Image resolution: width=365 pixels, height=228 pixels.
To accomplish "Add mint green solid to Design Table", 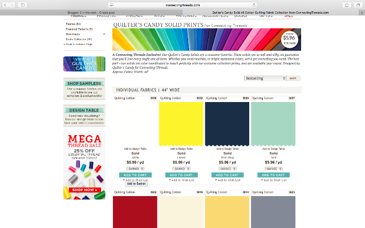I will 274,149.
